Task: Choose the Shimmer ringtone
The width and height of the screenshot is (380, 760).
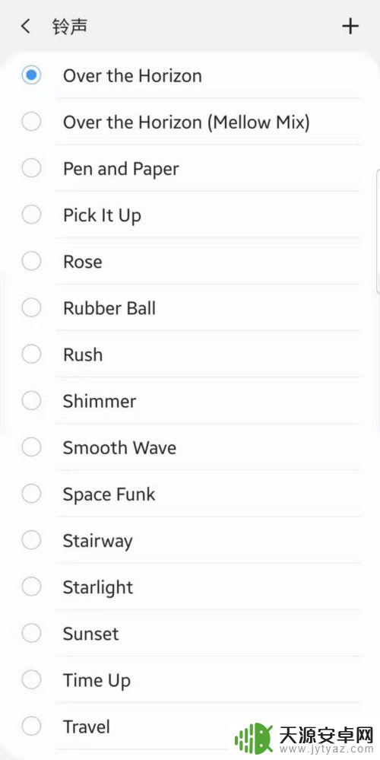Action: pyautogui.click(x=190, y=401)
